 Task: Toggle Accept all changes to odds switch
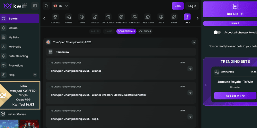pos(217,32)
